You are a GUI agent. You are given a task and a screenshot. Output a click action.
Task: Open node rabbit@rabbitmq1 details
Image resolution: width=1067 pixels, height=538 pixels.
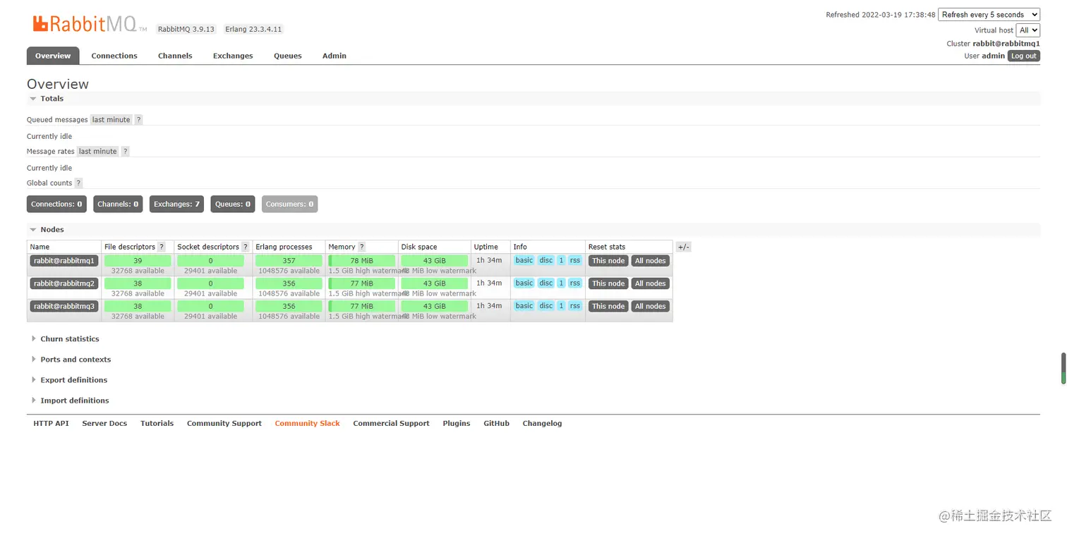[x=64, y=261]
